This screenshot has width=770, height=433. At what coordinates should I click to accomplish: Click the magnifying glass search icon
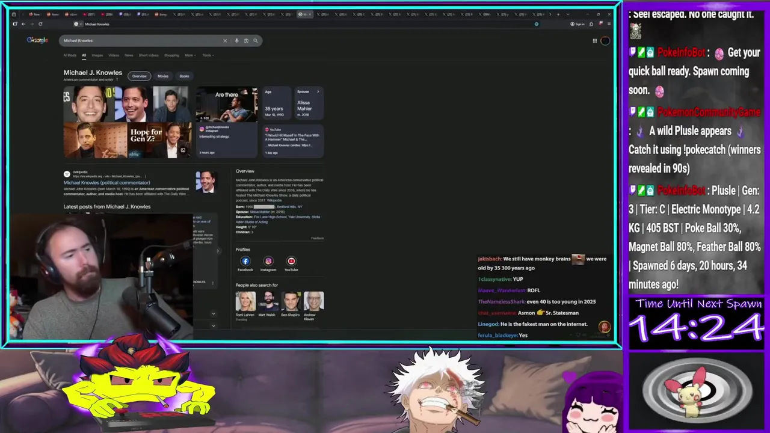(256, 41)
